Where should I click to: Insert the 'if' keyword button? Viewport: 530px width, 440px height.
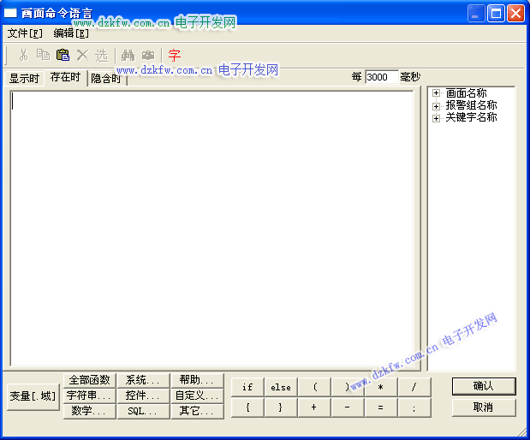[247, 387]
